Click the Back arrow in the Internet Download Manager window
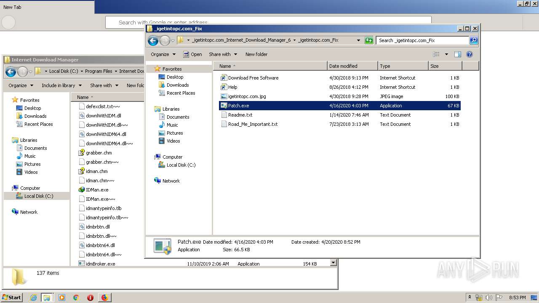The image size is (539, 303). click(11, 72)
